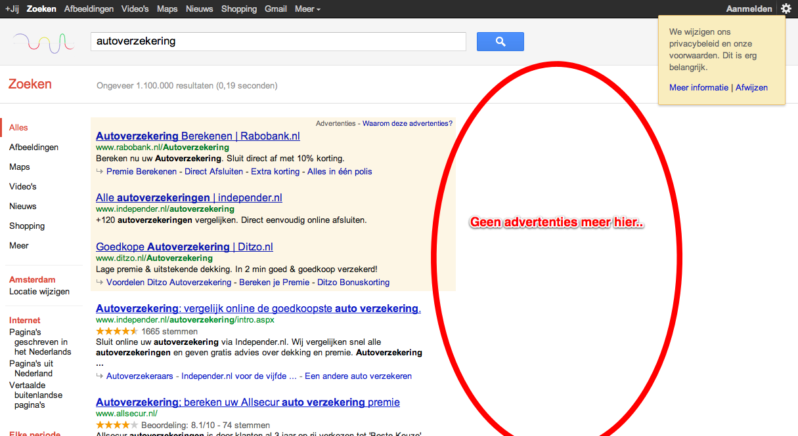Open the Independer vergelijk online result title

[x=258, y=309]
